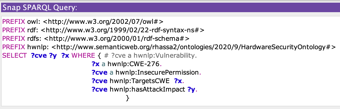This screenshot has width=340, height=109.
Task: Place cursor at the closing curly brace
Action: 127,98
